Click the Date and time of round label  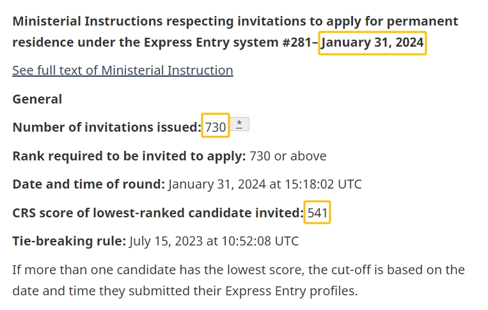tap(88, 185)
